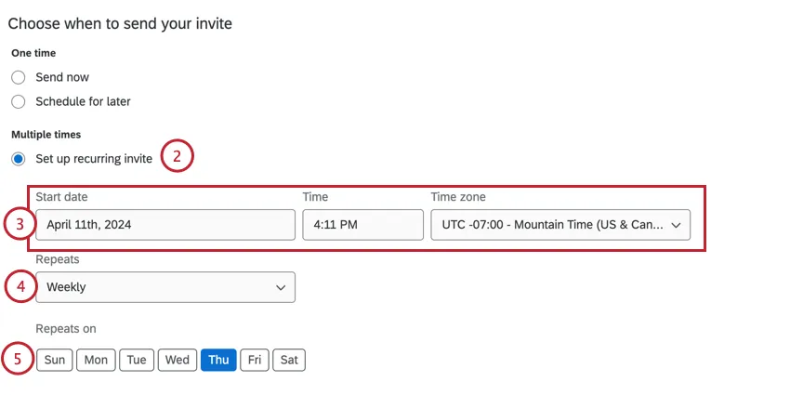Image resolution: width=790 pixels, height=395 pixels.
Task: Select the Send now radio button
Action: click(x=19, y=77)
